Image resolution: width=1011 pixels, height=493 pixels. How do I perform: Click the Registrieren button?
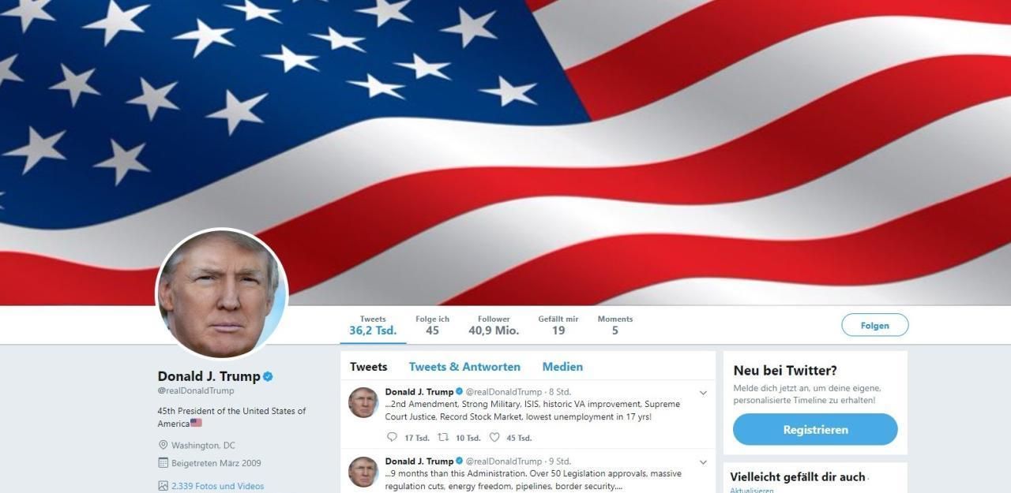tap(815, 430)
